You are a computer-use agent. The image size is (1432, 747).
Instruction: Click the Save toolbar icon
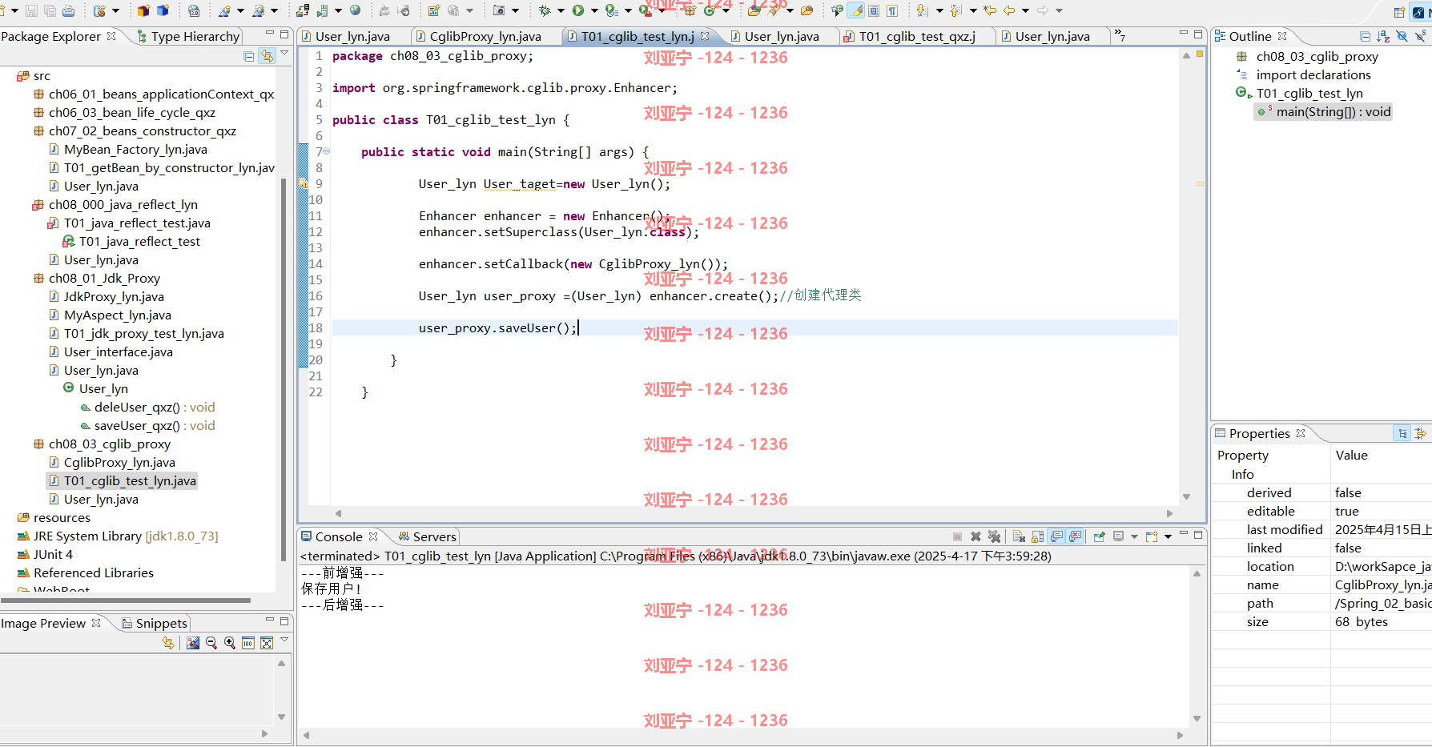32,10
